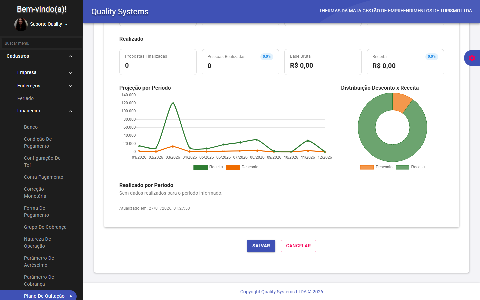Click the Suporte Quality profile avatar photo
Viewport: 480px width, 300px height.
coord(21,24)
